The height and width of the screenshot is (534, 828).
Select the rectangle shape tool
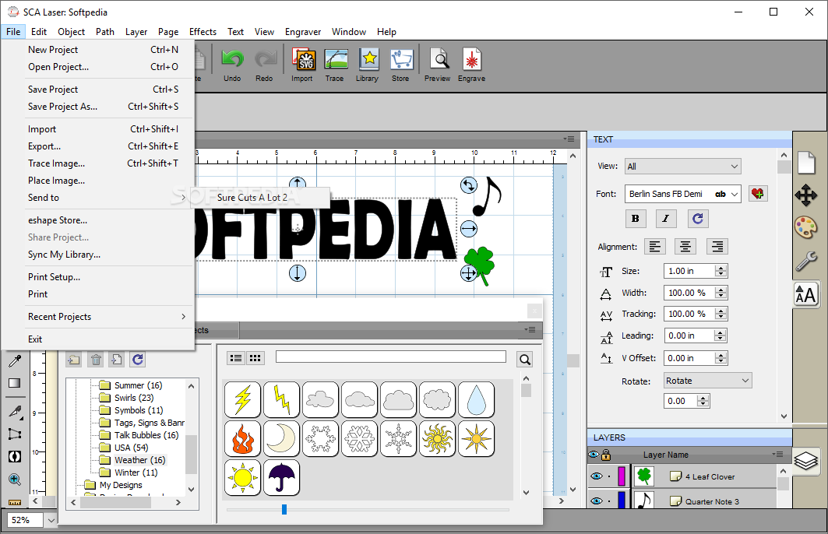[x=15, y=383]
